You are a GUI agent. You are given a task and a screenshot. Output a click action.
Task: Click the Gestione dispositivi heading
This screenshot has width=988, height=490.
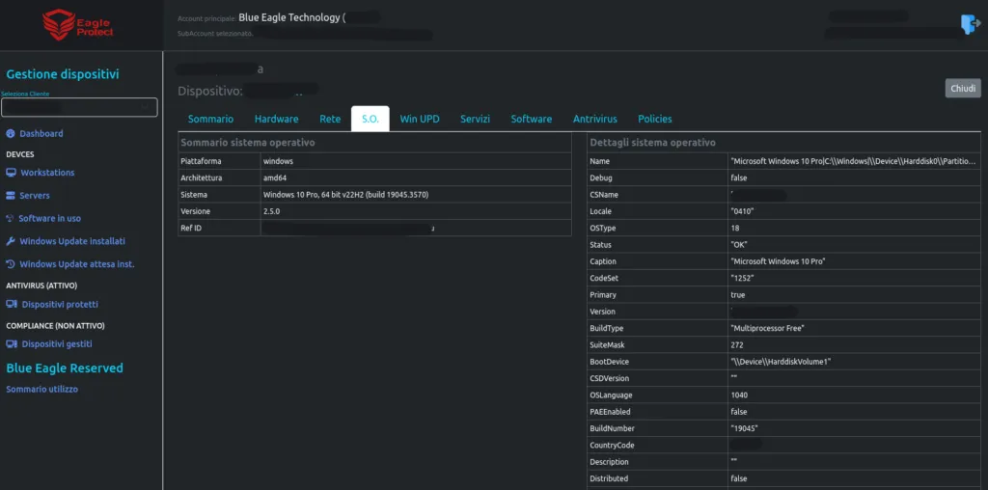63,74
